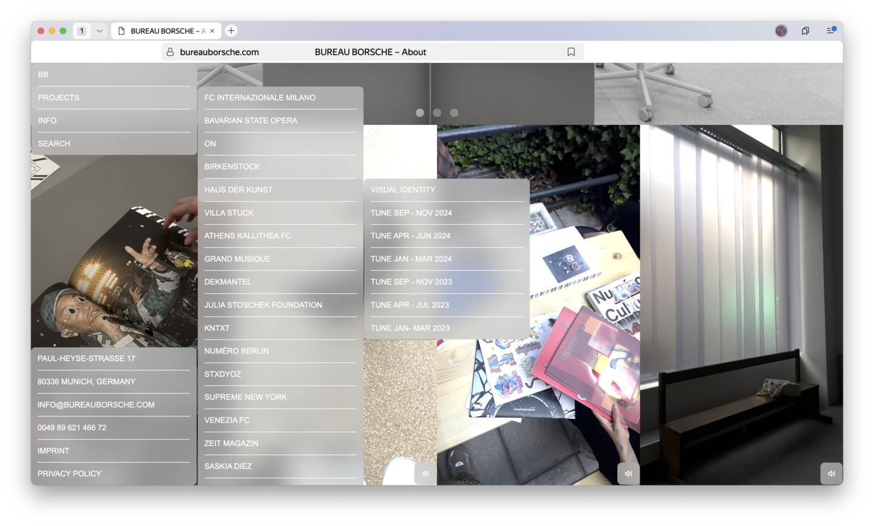Viewport: 874px width, 526px height.
Task: Select the second carousel dot
Action: [437, 113]
